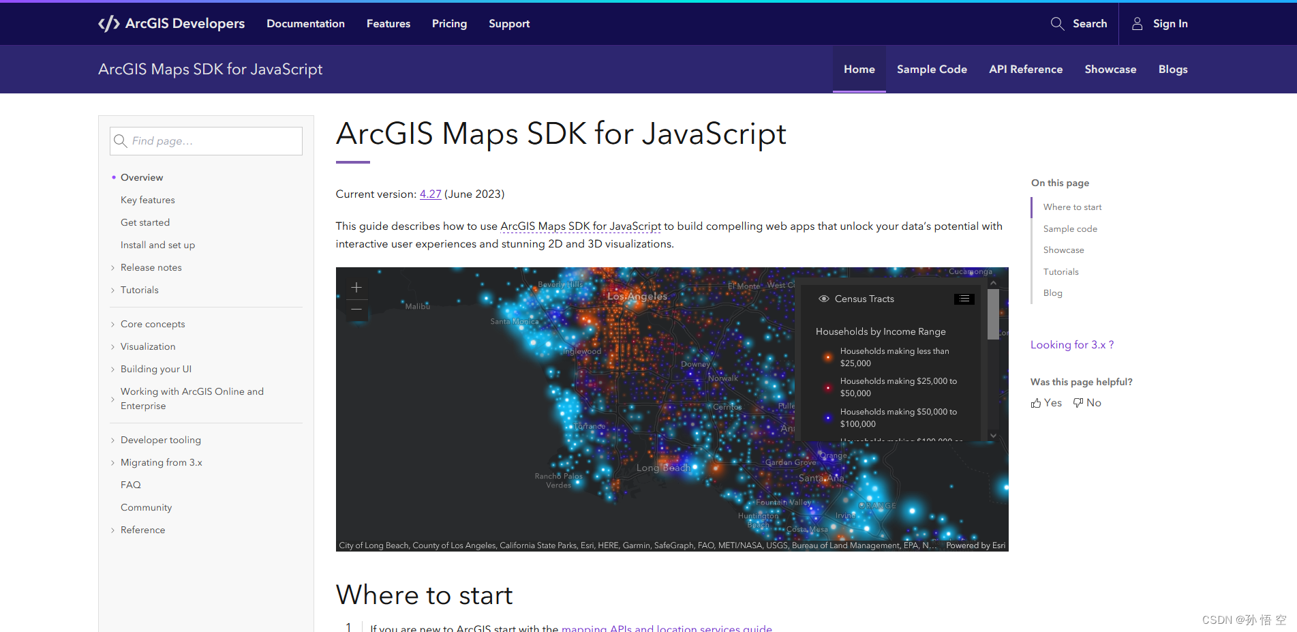Screen dimensions: 1297x632
Task: Click the orange under-$25,000 legend swatch
Action: [827, 357]
